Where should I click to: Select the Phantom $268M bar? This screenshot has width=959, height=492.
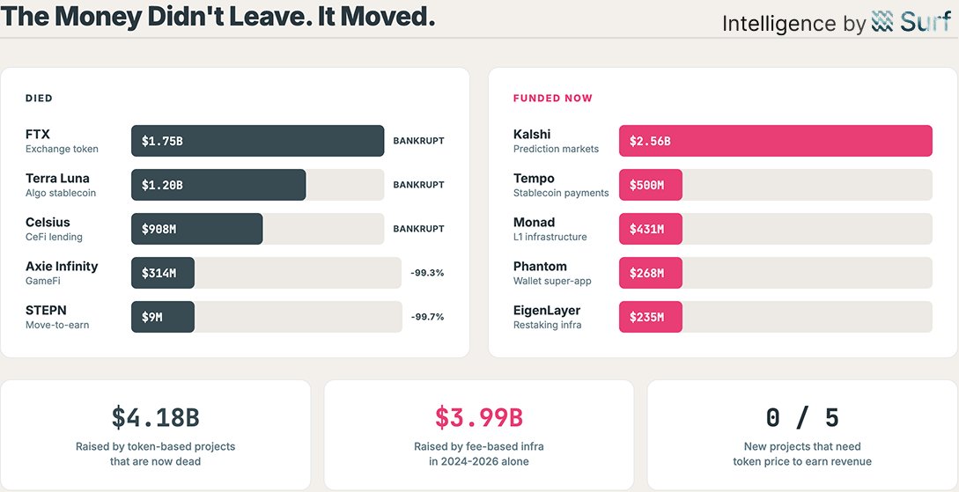click(651, 273)
